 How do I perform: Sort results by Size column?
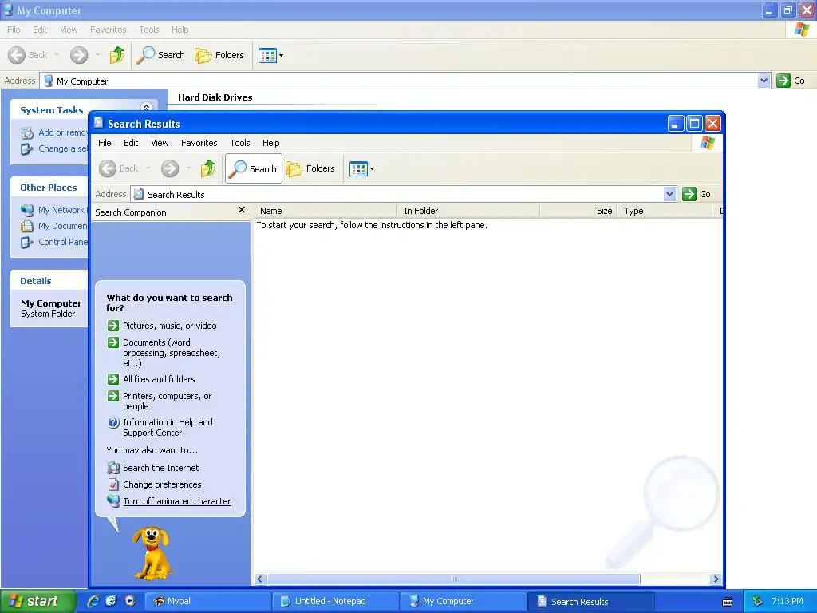[578, 211]
